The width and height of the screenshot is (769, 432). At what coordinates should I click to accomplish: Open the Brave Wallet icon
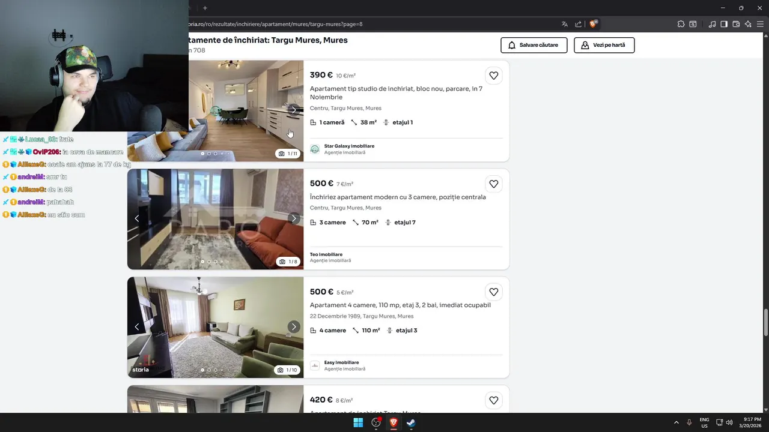pyautogui.click(x=736, y=24)
